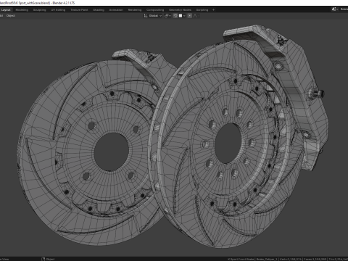Open the proportional editing falloff dropdown
This screenshot has width=348, height=261.
196,16
